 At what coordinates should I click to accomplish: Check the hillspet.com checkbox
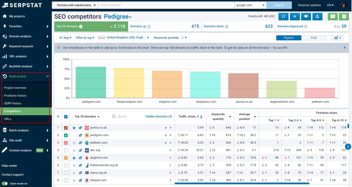66,180
